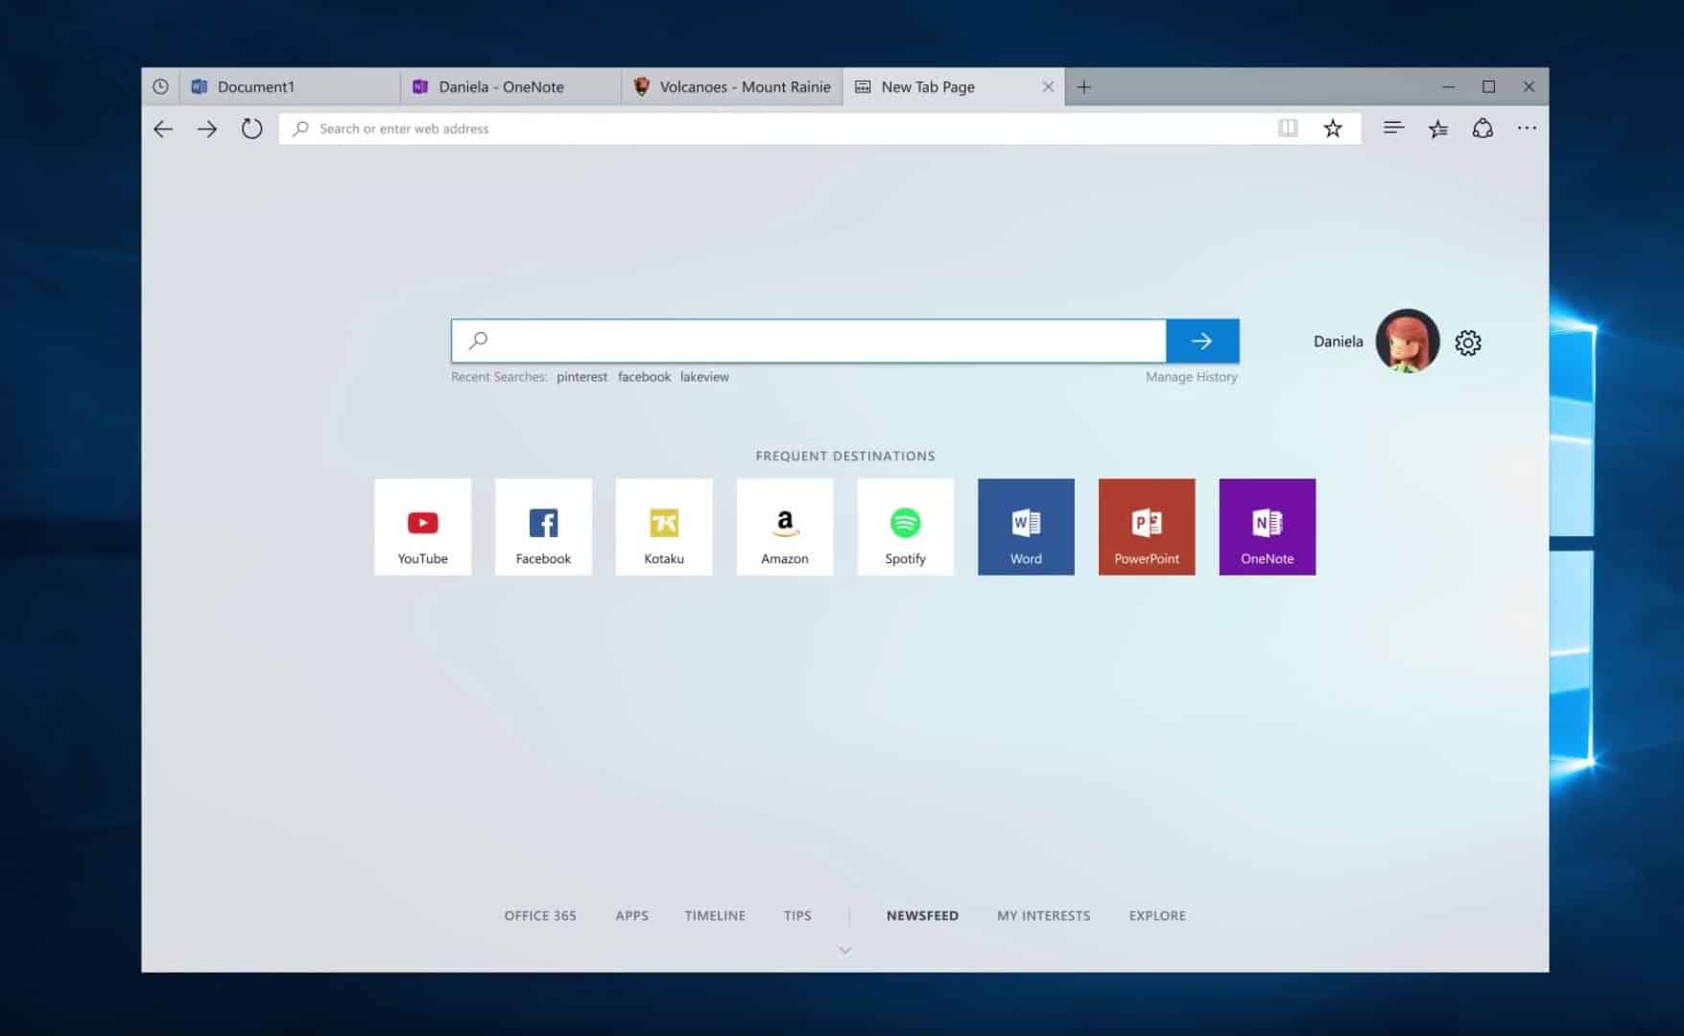Share the page using the share icon

[1482, 128]
